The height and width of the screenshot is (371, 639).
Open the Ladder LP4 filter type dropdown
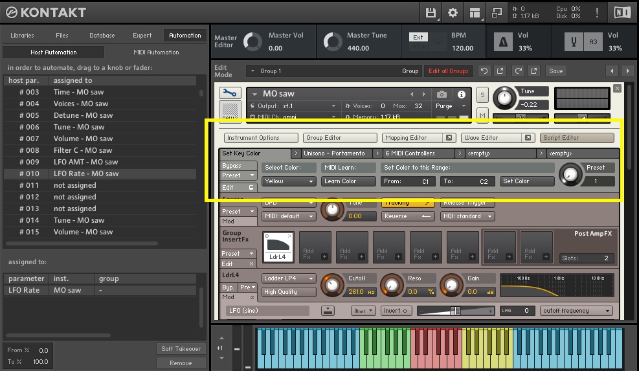point(289,278)
